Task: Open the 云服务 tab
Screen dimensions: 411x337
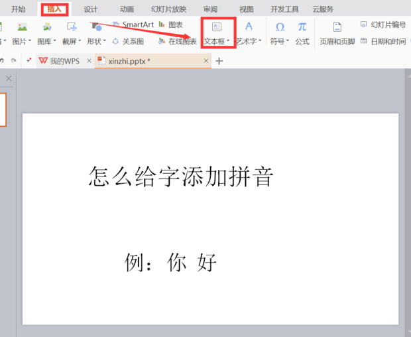Action: [323, 9]
